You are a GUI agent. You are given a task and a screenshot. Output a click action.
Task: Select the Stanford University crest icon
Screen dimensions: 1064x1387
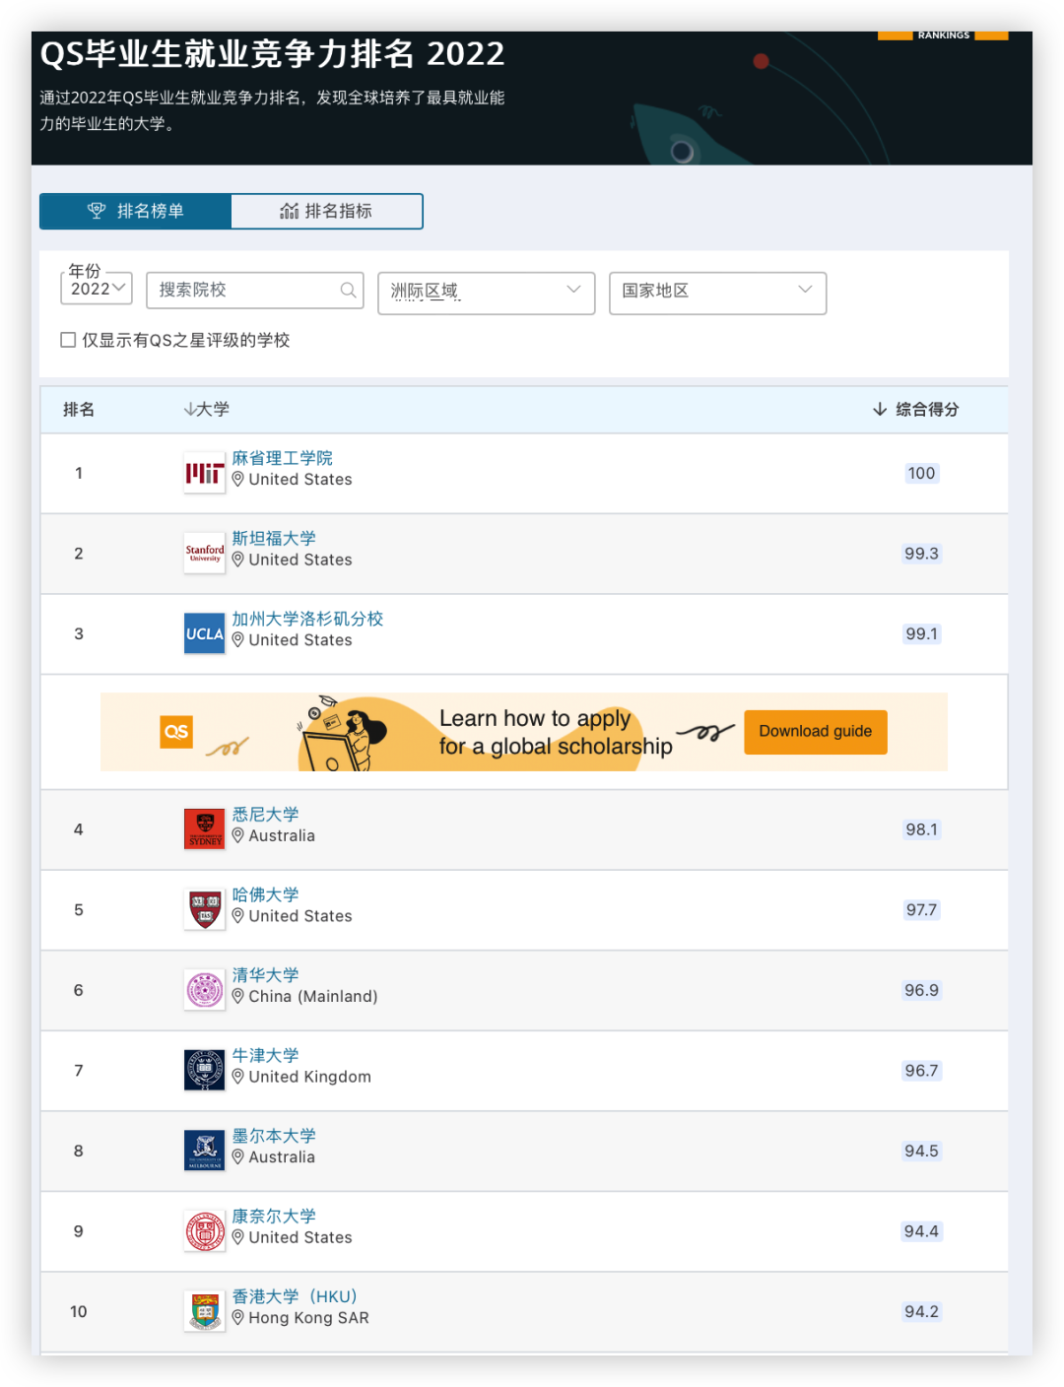(204, 553)
